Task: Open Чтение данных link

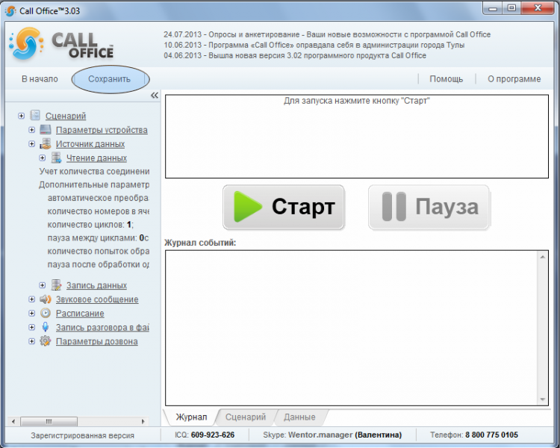Action: click(96, 158)
